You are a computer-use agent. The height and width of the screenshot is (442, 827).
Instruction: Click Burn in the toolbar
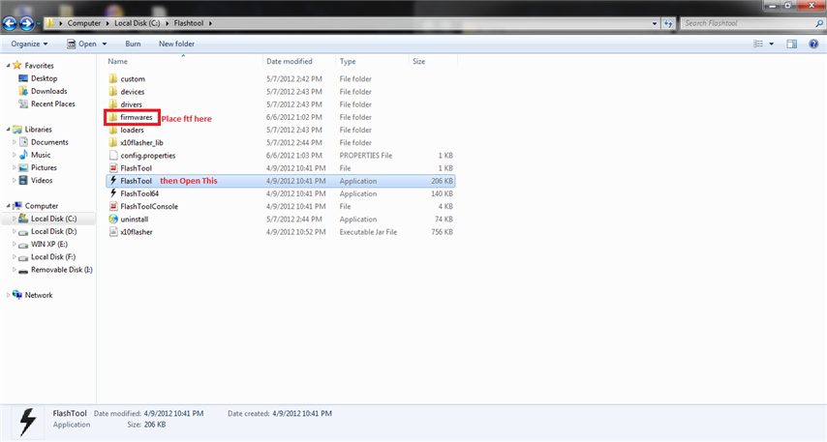[133, 44]
